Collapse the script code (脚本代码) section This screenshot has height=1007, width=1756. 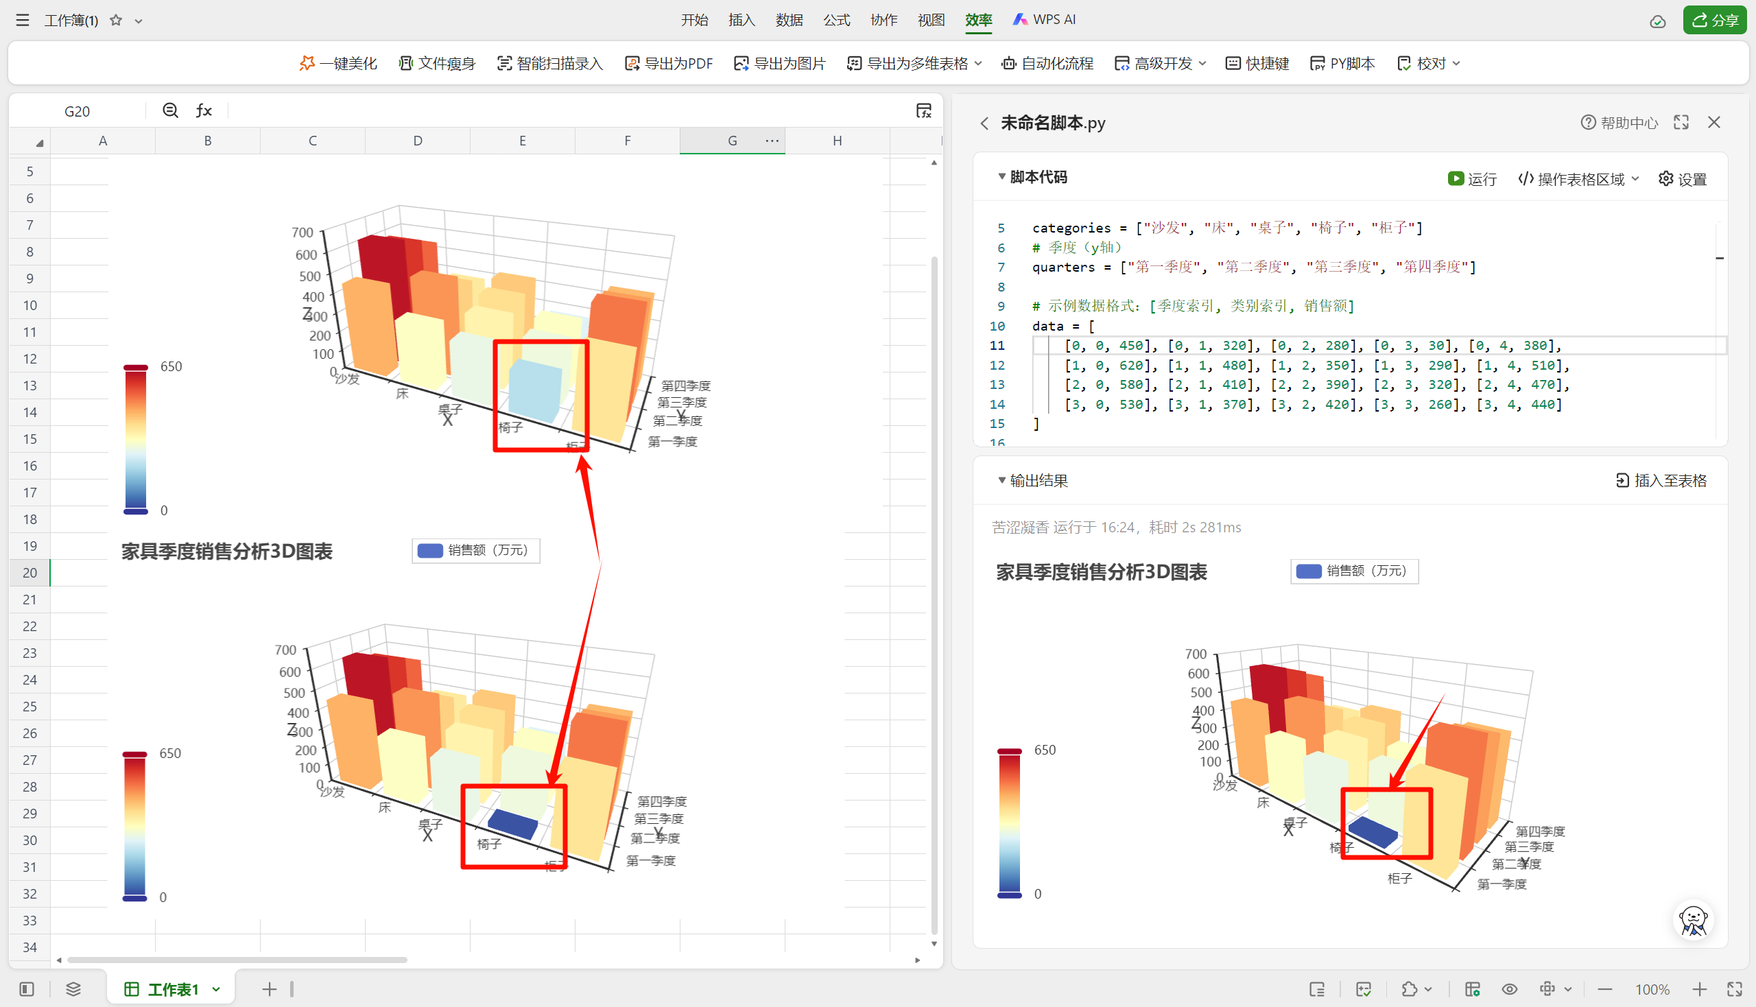tap(1001, 177)
